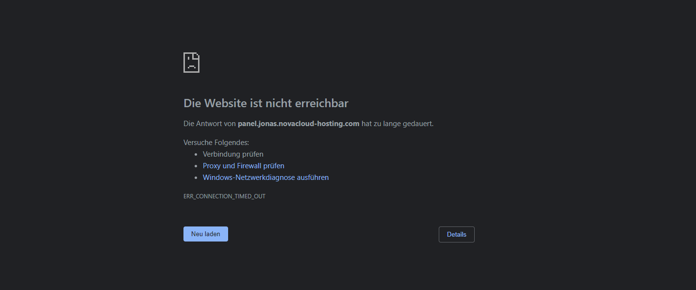696x290 pixels.
Task: Open the Details button
Action: tap(457, 234)
